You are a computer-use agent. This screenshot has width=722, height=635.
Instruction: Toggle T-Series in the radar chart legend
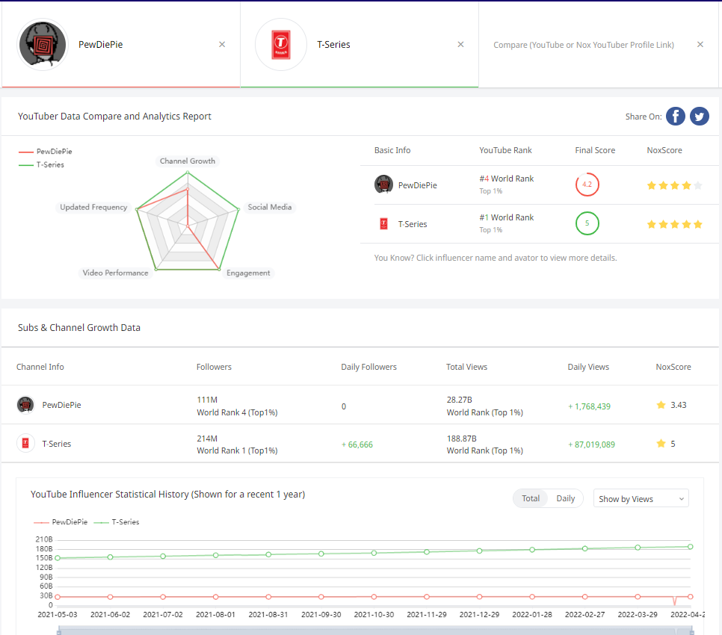pyautogui.click(x=41, y=165)
